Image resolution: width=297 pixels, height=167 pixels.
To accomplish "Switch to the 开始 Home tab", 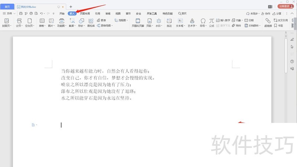I will tap(62, 13).
